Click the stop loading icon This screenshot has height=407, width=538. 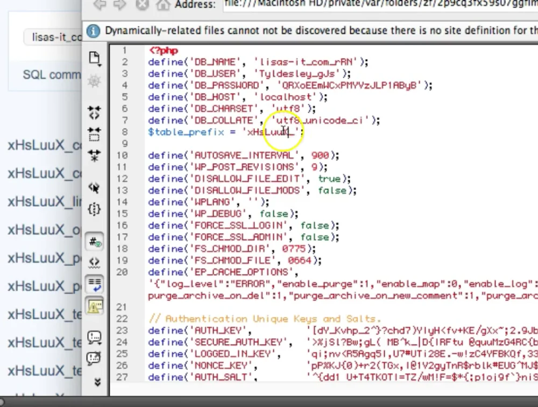pyautogui.click(x=141, y=4)
